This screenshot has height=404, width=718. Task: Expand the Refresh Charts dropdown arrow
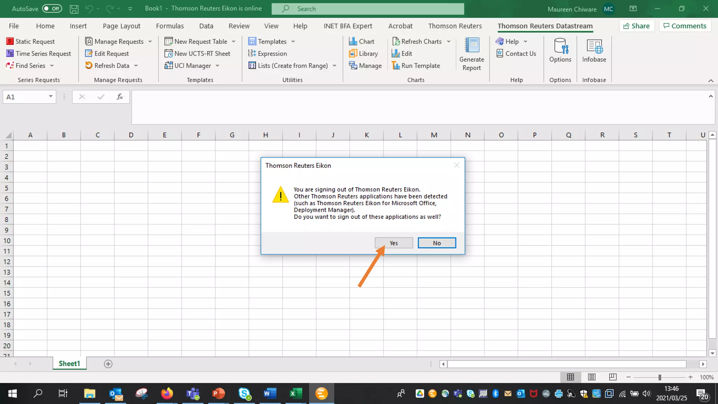[x=448, y=41]
